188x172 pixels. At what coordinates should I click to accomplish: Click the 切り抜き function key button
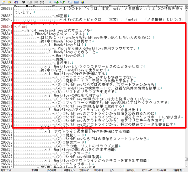coord(99,170)
